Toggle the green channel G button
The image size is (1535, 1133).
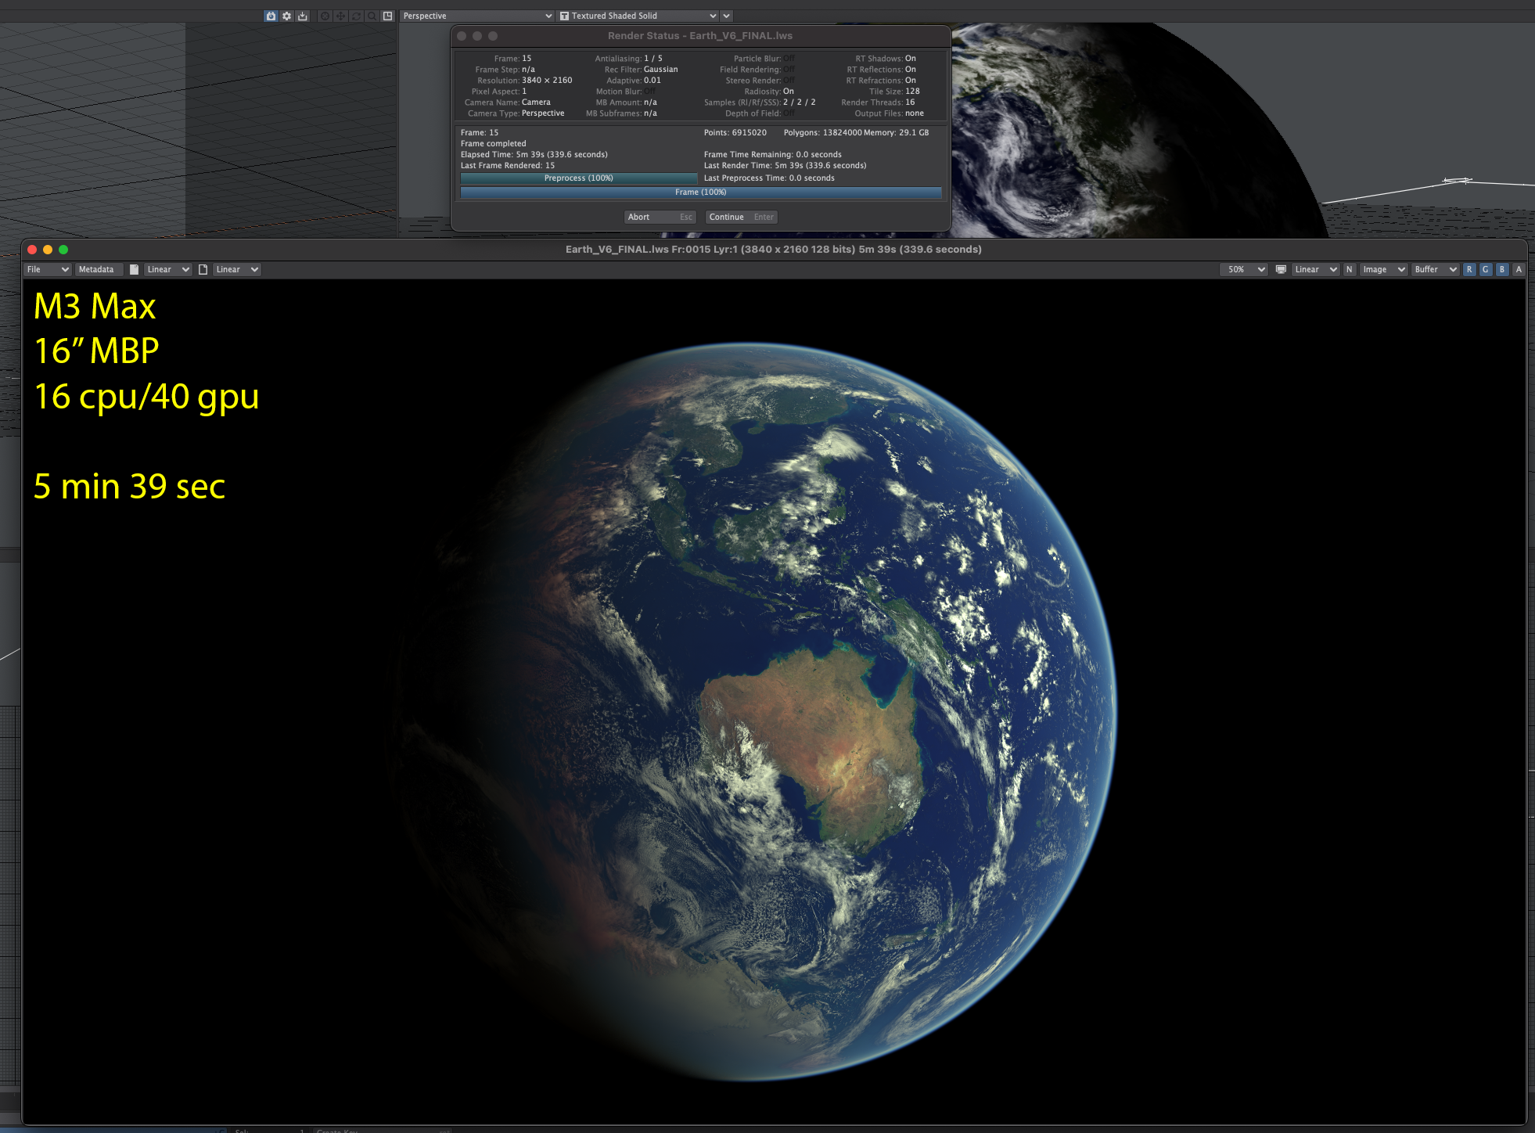pyautogui.click(x=1486, y=269)
